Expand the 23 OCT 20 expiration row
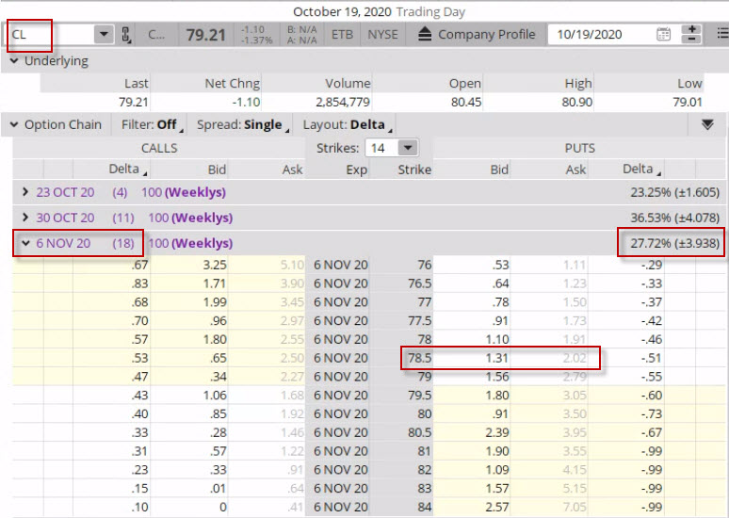The width and height of the screenshot is (729, 518). tap(25, 192)
